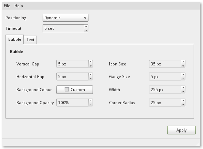
Task: Focus the Vertical Gap value field
Action: point(73,64)
